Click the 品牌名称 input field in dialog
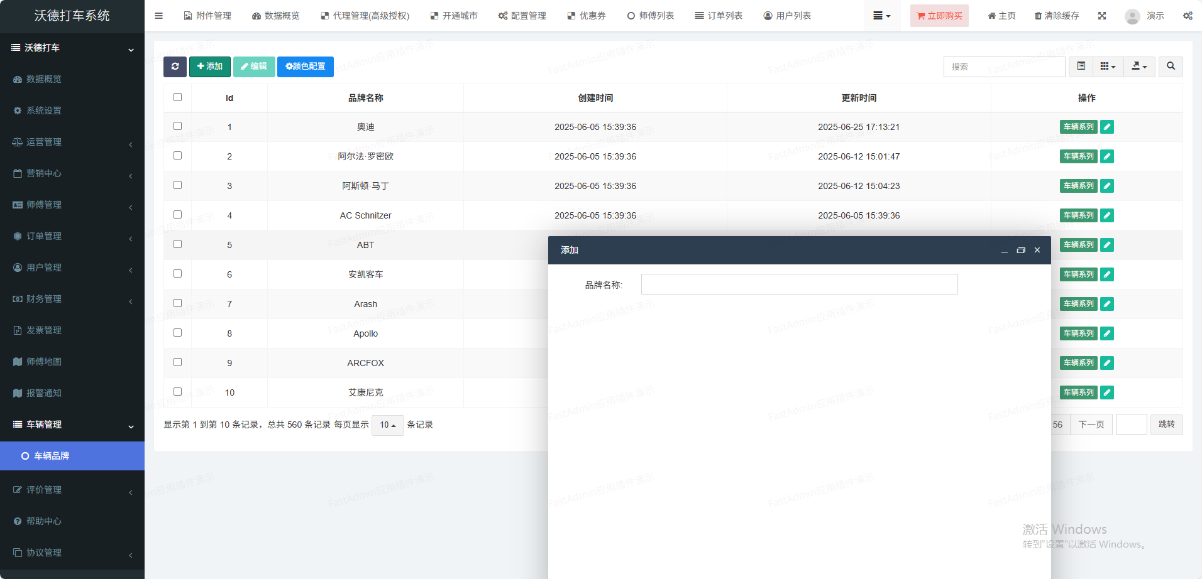The height and width of the screenshot is (579, 1202). (799, 284)
